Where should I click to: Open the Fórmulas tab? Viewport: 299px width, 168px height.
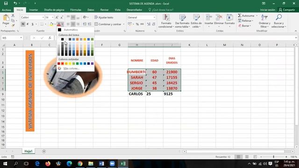[76, 10]
